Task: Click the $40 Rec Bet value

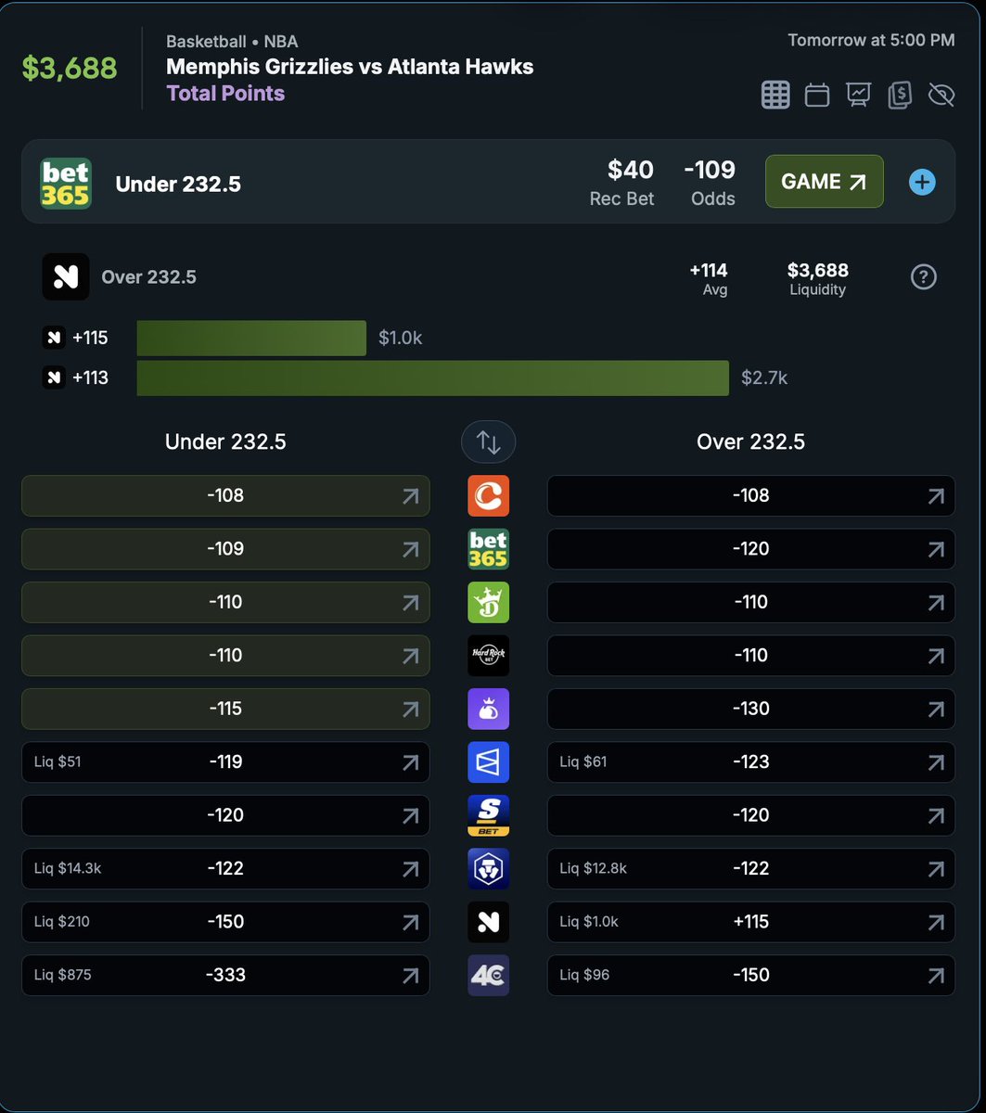Action: click(631, 170)
